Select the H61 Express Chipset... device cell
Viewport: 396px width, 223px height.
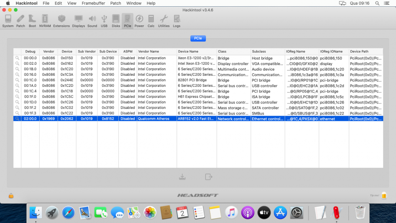[196, 97]
